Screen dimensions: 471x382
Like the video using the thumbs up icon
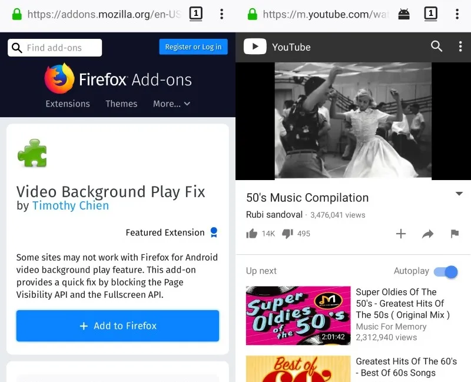tap(251, 234)
